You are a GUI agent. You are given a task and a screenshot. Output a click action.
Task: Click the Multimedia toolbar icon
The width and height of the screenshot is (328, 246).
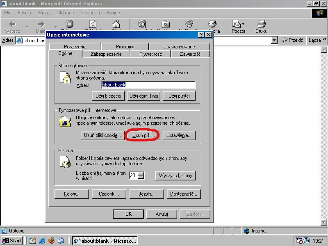click(x=189, y=24)
